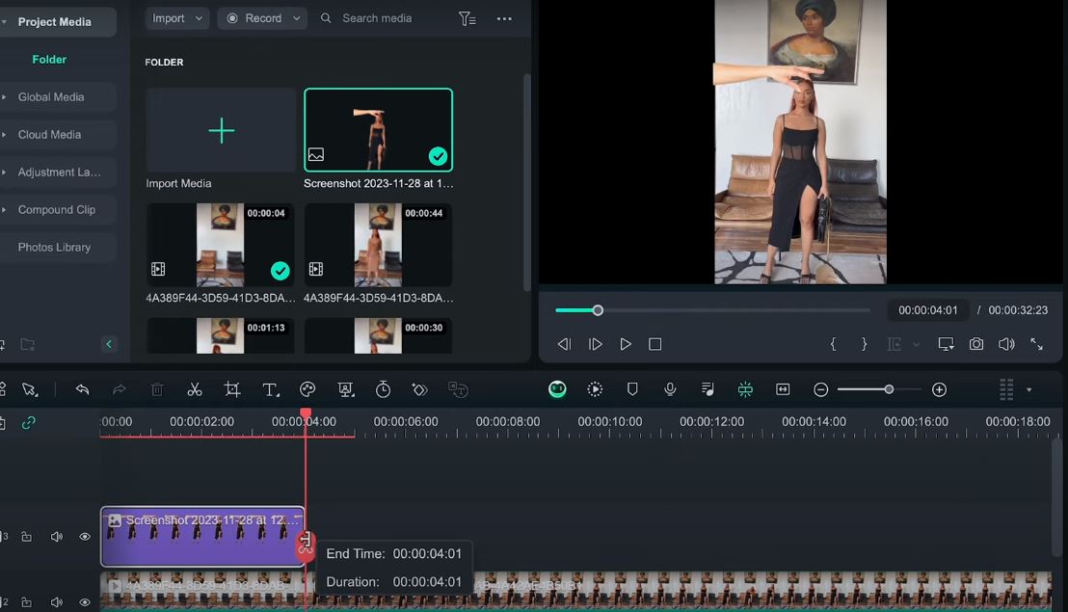Screen dimensions: 1068x612
Task: Open the preview display monitor icon
Action: point(946,344)
